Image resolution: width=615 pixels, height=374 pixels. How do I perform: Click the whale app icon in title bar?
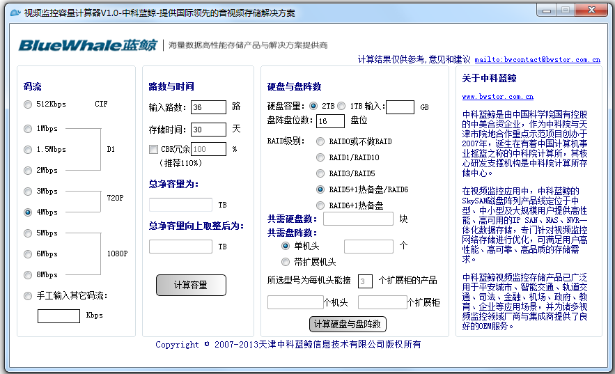tap(15, 13)
